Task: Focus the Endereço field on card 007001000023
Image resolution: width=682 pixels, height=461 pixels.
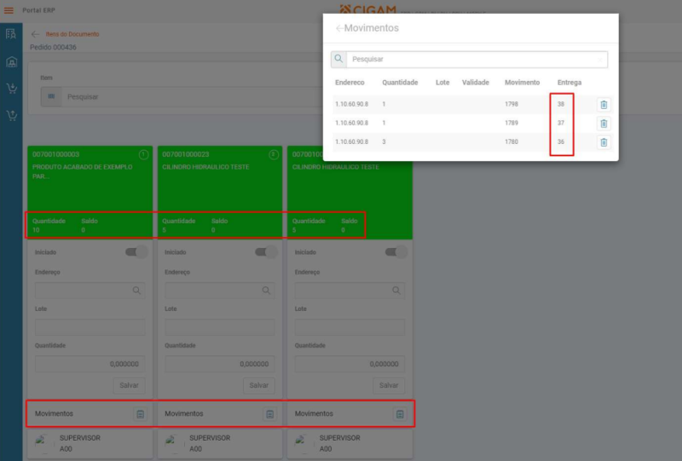Action: tap(220, 291)
